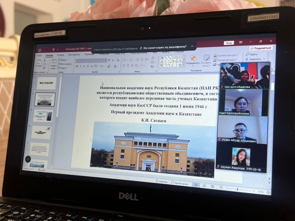Click the Найти search icon
This screenshot has width=295, height=221.
tap(253, 54)
